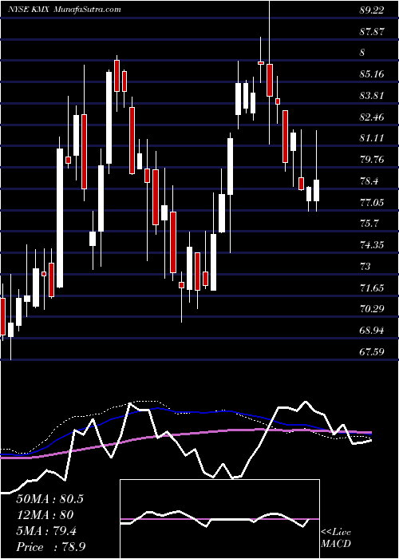Click the 78.4 price axis label
399x559 pixels.
[369, 181]
